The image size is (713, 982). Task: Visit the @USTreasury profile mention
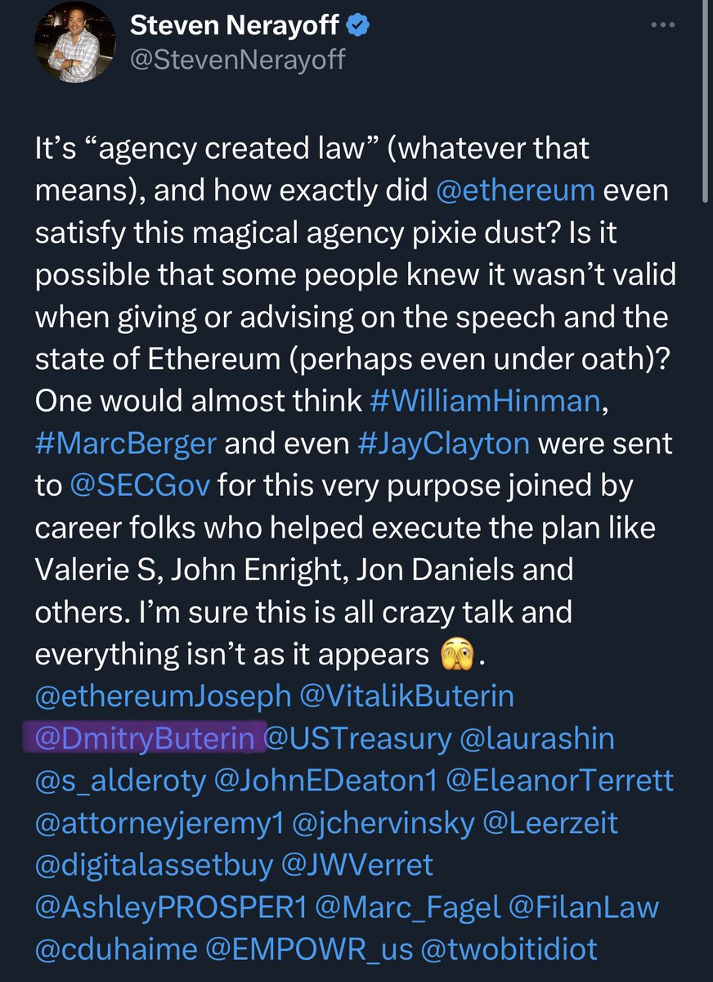pyautogui.click(x=356, y=739)
